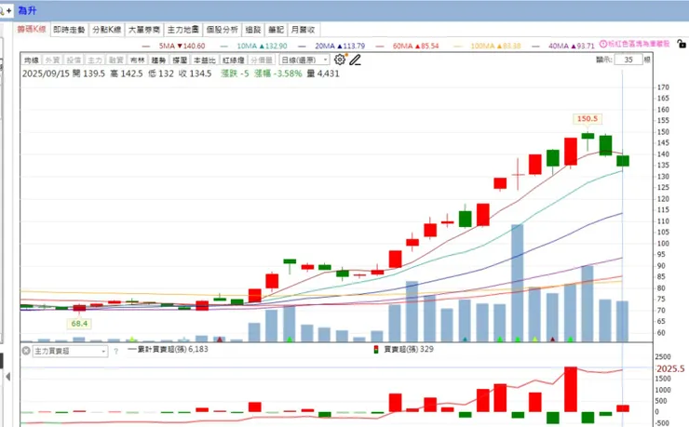
Task: Open the 日線(還原) period dropdown
Action: [304, 60]
